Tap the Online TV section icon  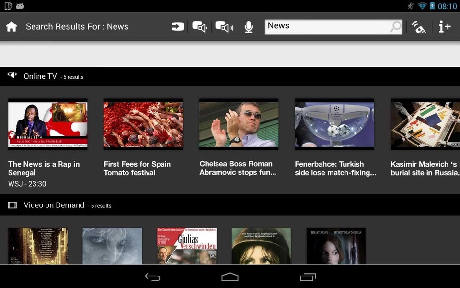coord(12,75)
